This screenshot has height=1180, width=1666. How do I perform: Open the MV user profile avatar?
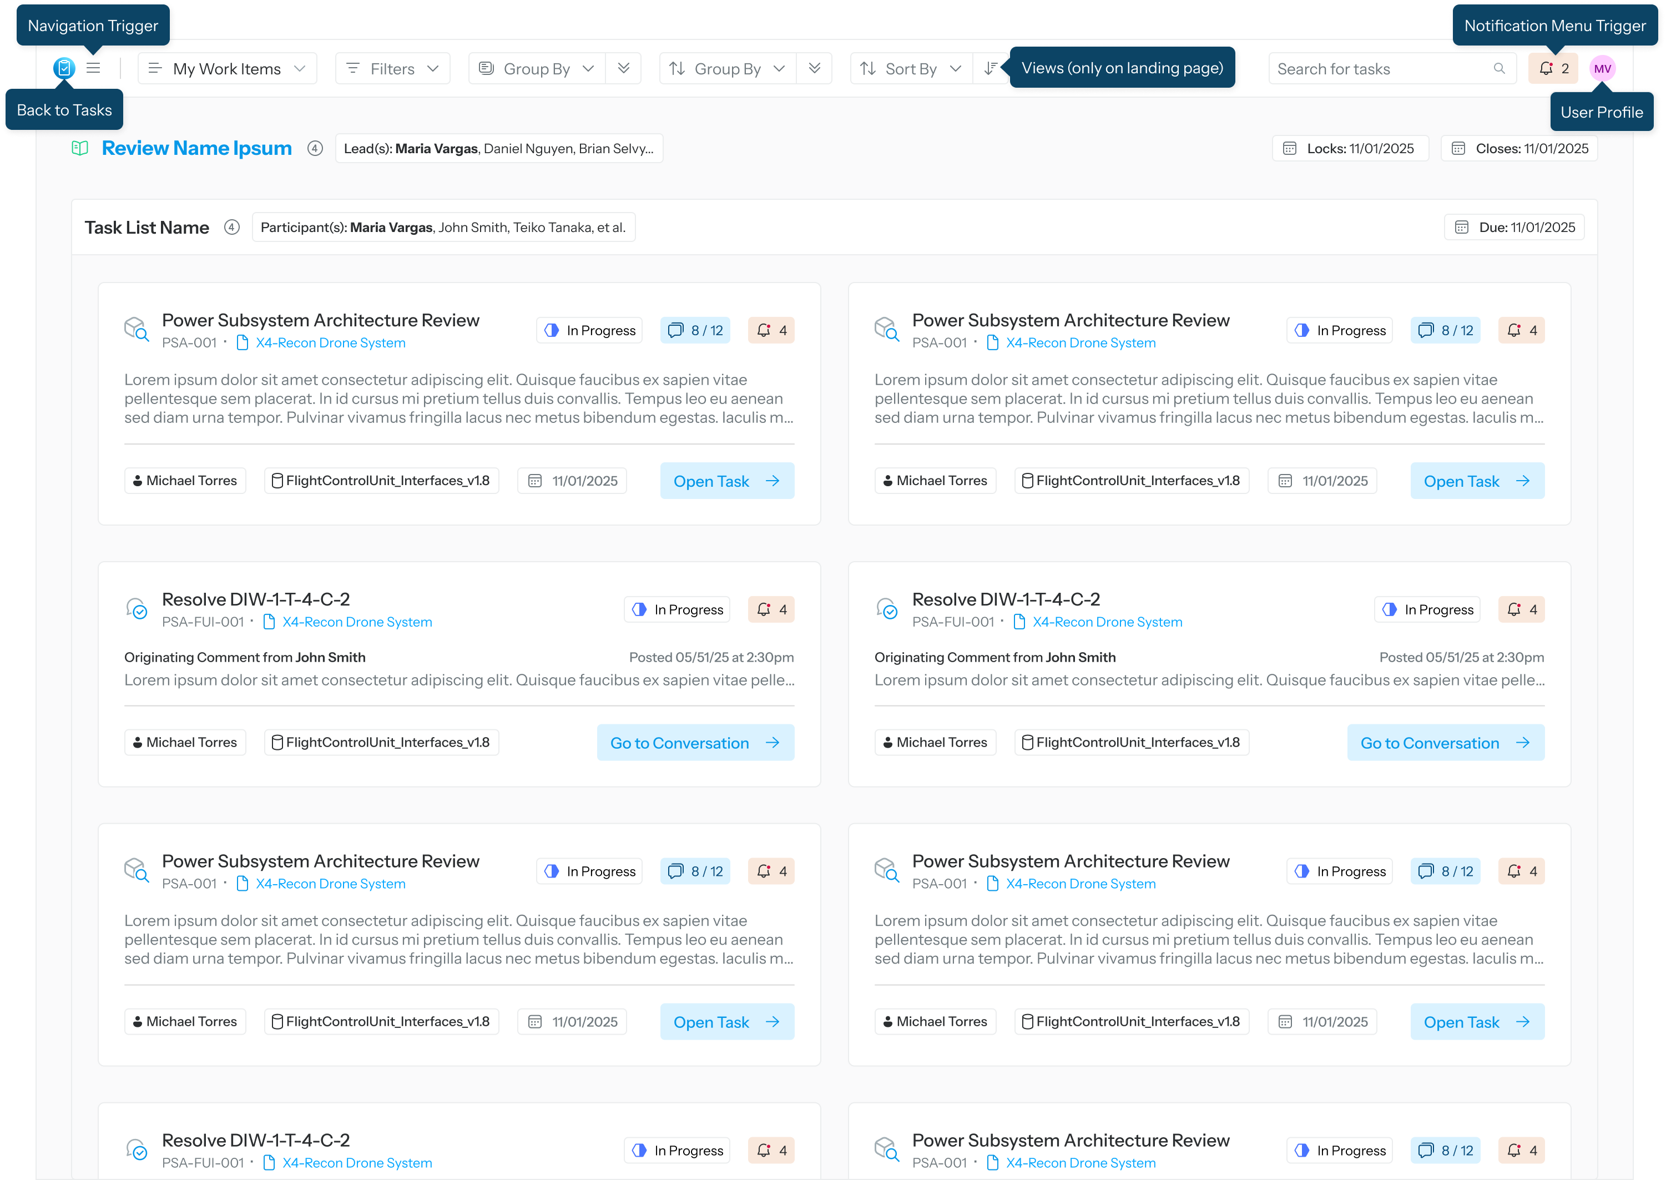1602,68
